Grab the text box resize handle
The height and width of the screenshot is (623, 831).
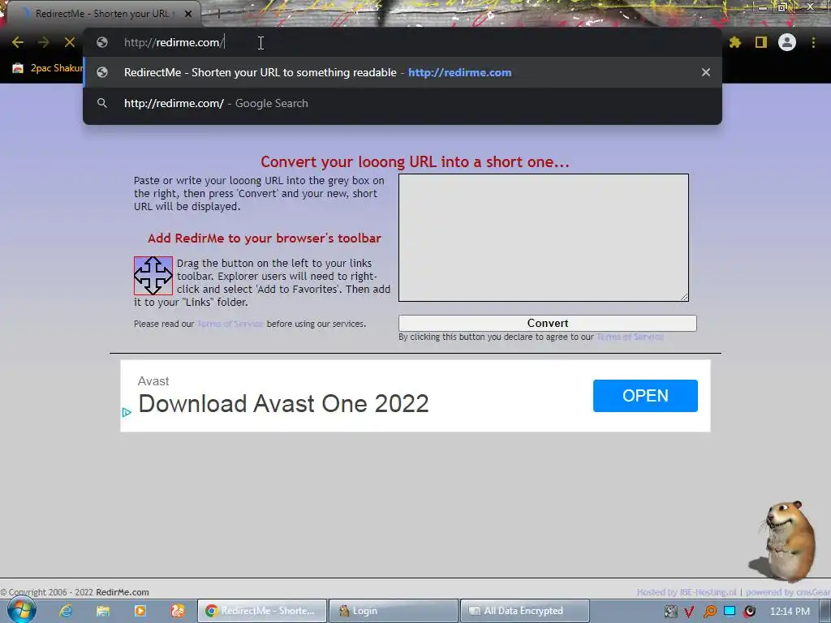684,297
